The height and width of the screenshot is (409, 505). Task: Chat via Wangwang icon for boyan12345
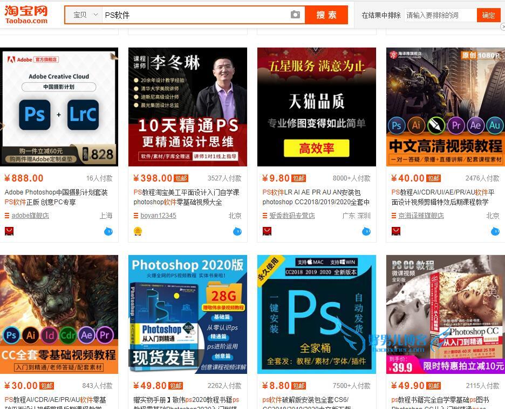point(237,231)
